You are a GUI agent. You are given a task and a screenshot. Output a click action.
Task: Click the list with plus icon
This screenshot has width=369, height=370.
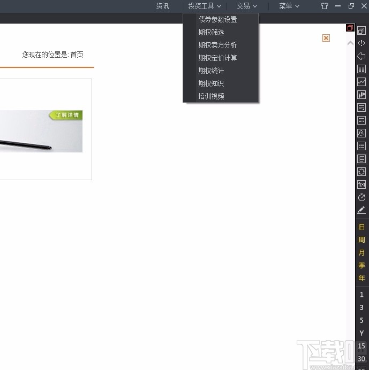[362, 107]
